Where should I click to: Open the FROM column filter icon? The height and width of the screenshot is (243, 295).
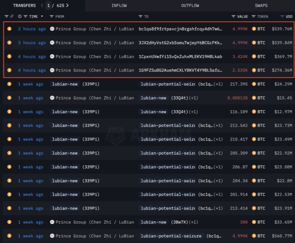coord(51,16)
